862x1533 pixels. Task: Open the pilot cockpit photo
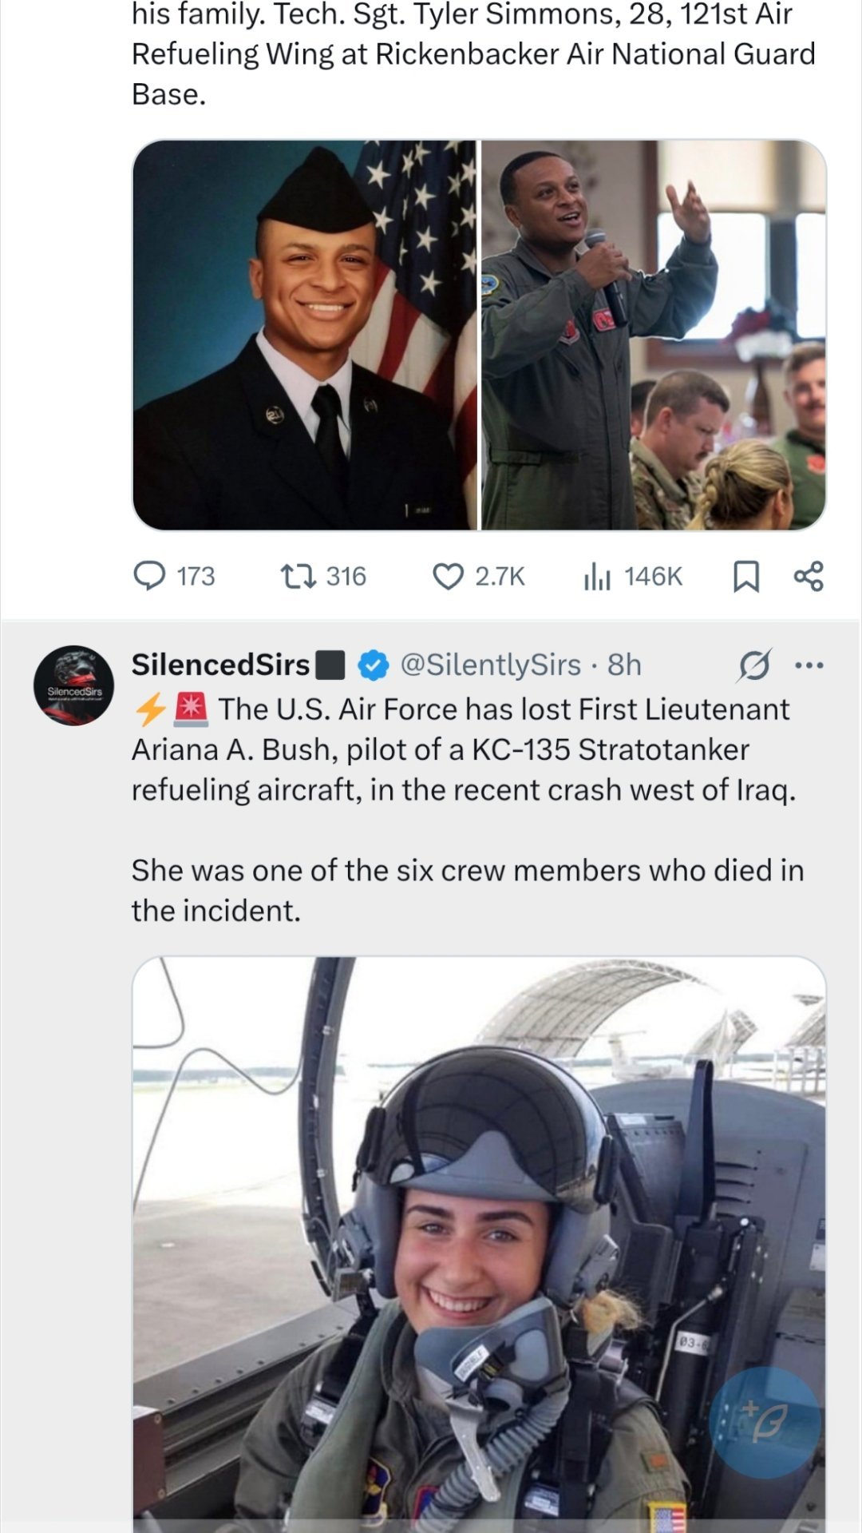point(479,1238)
